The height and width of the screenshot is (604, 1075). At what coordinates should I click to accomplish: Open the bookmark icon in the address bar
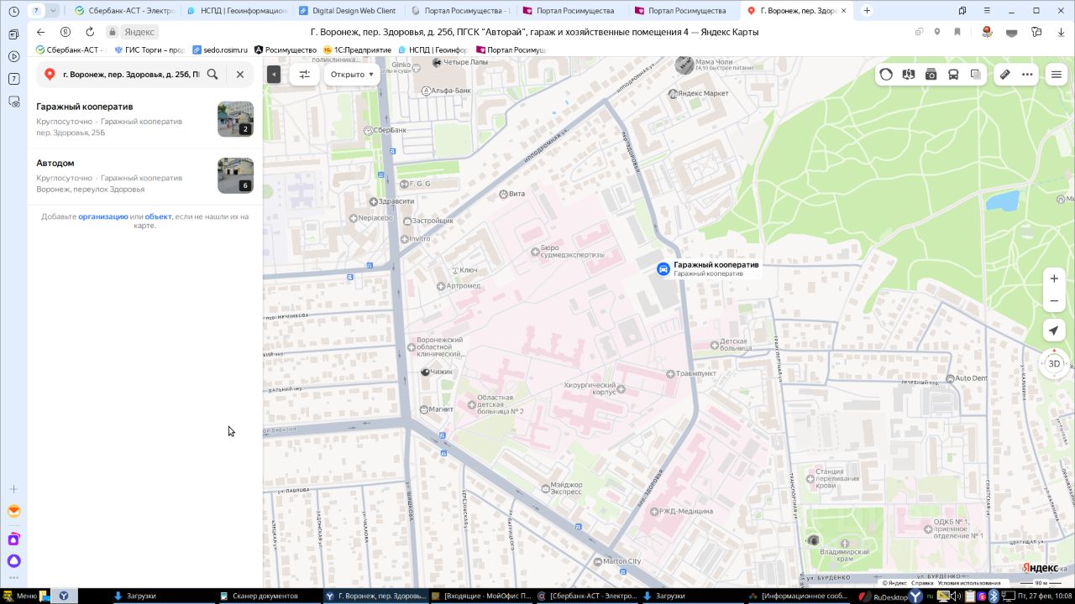point(957,32)
